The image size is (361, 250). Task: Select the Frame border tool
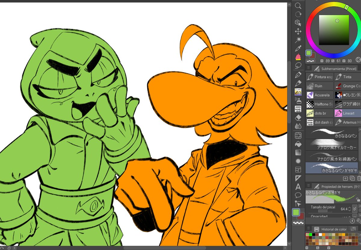pyautogui.click(x=298, y=170)
